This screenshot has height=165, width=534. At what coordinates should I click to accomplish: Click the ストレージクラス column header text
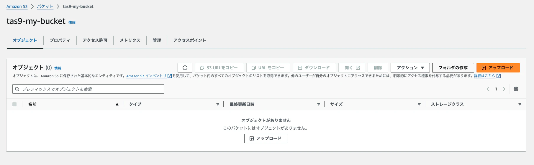(x=447, y=104)
